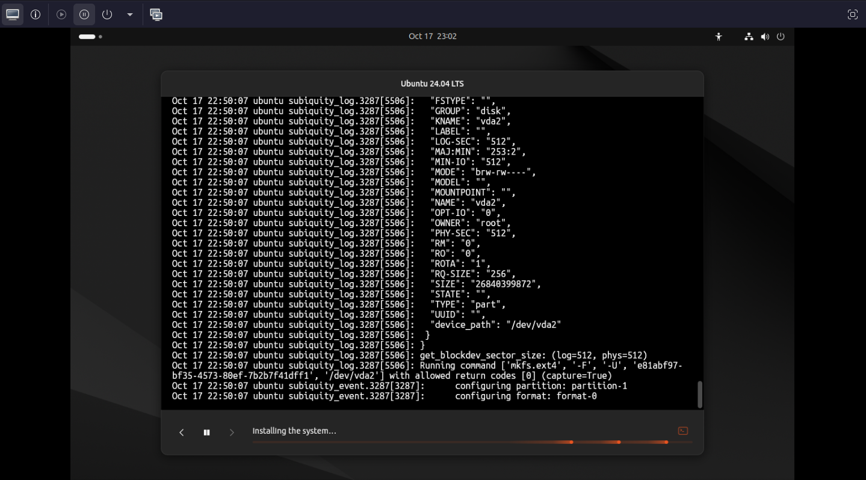Click the virtual machine run button
This screenshot has width=866, height=480.
pyautogui.click(x=61, y=14)
